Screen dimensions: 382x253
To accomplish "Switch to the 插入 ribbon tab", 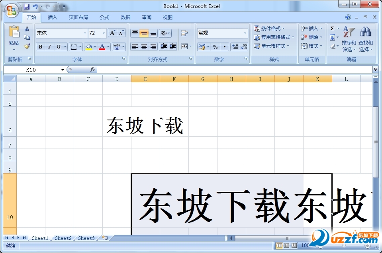I will point(52,17).
